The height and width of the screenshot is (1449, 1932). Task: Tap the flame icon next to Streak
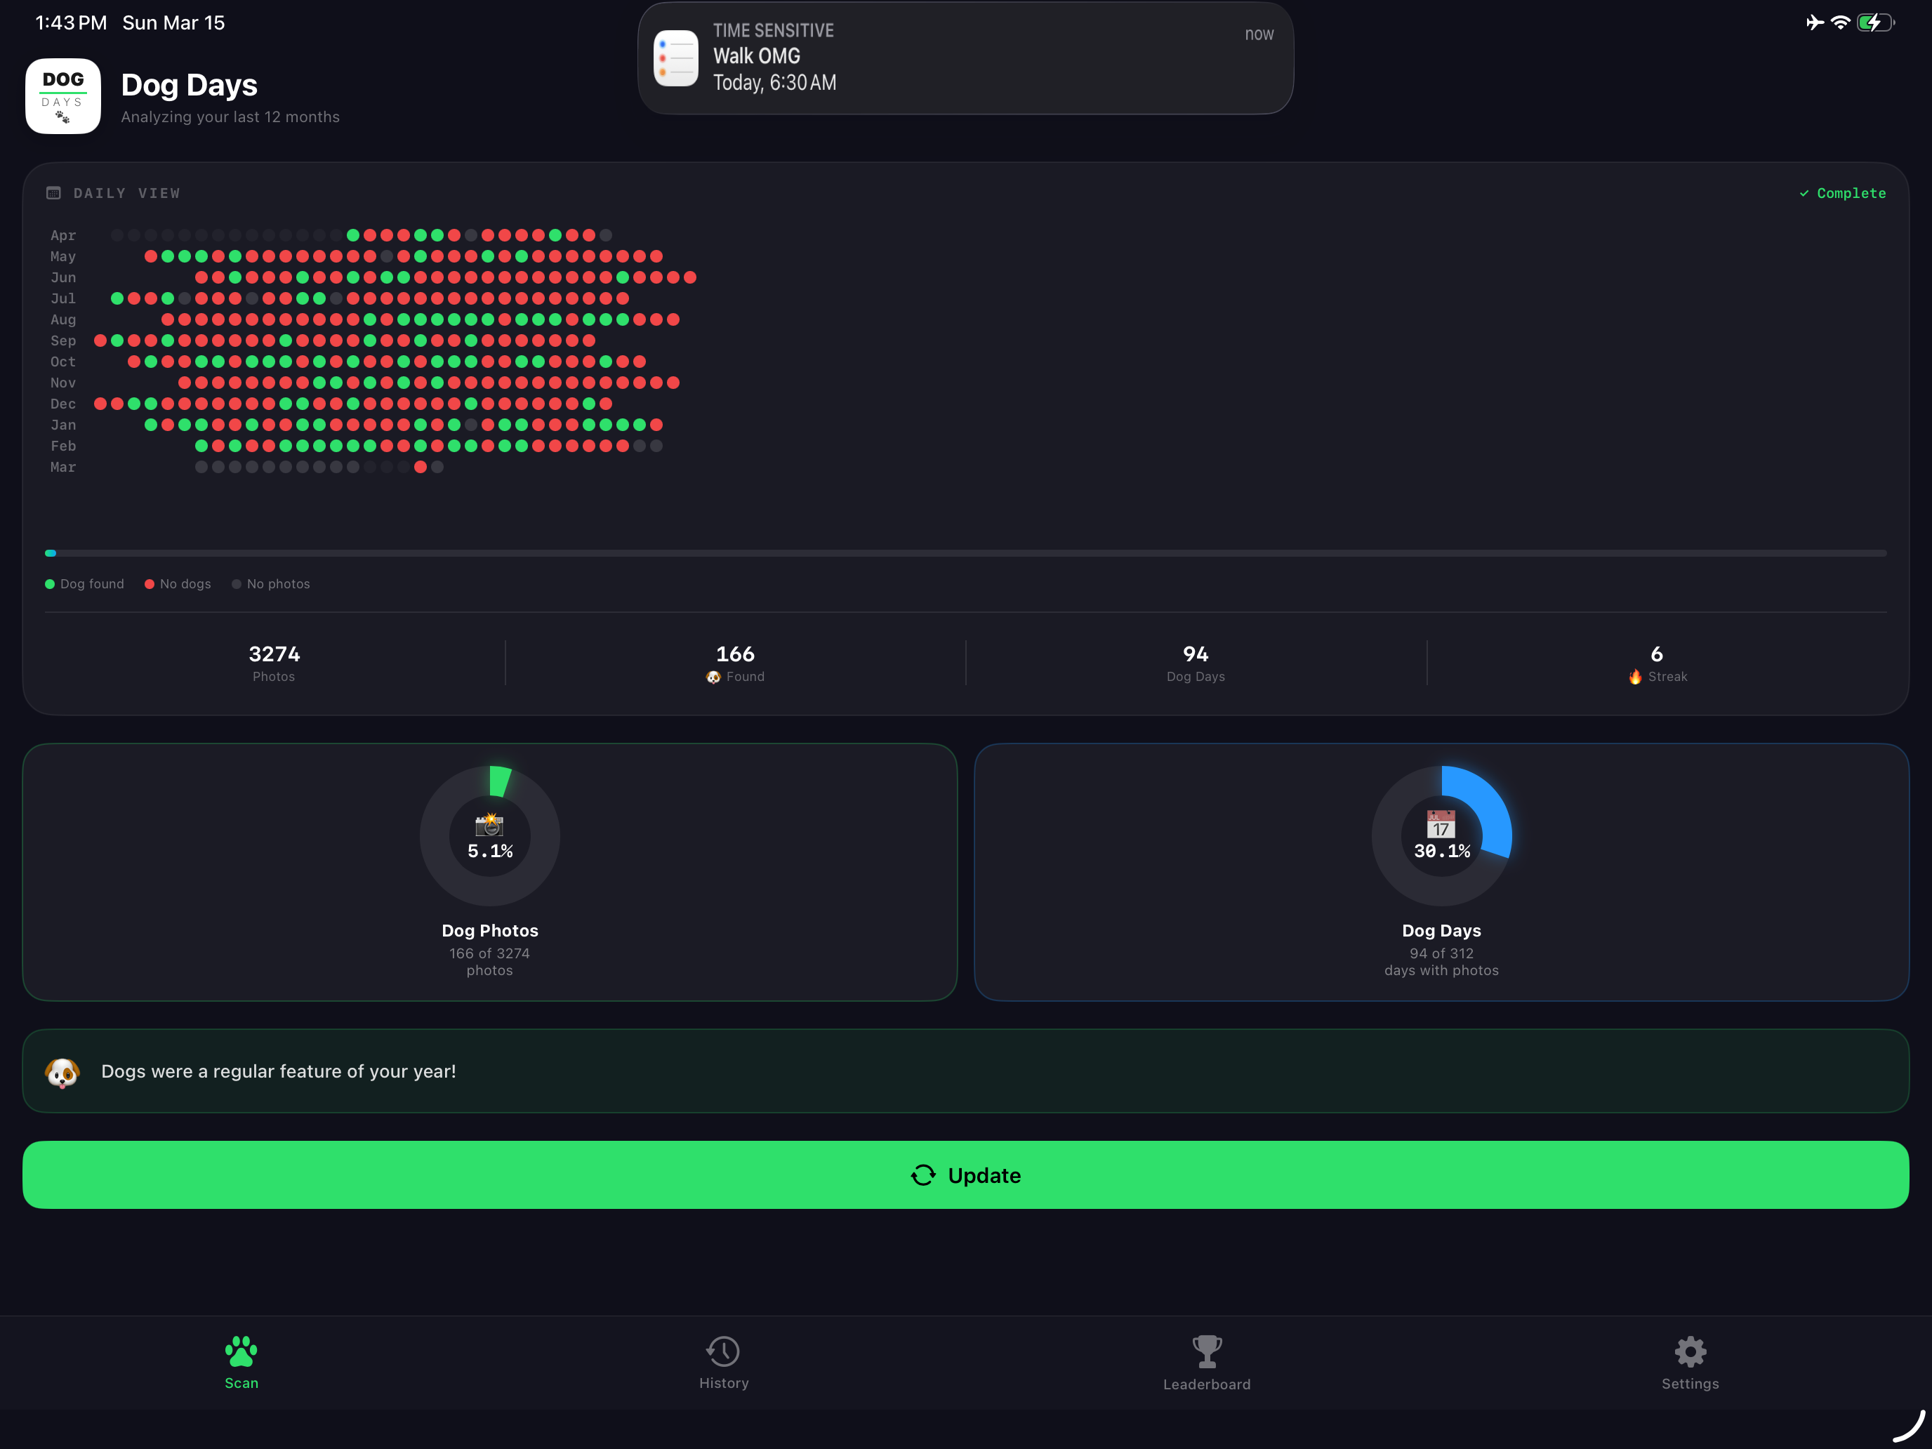1635,677
